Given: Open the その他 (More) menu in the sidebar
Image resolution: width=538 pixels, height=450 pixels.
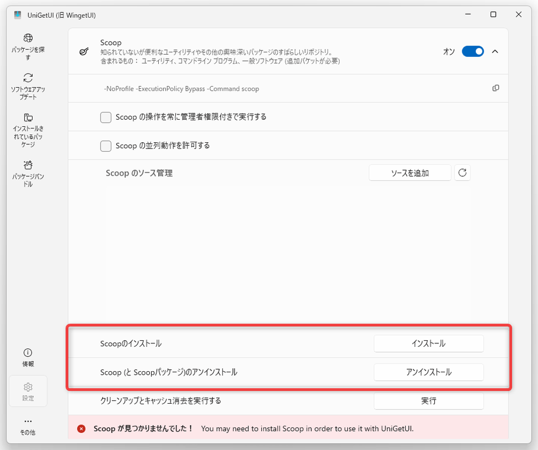Looking at the screenshot, I should tap(28, 426).
